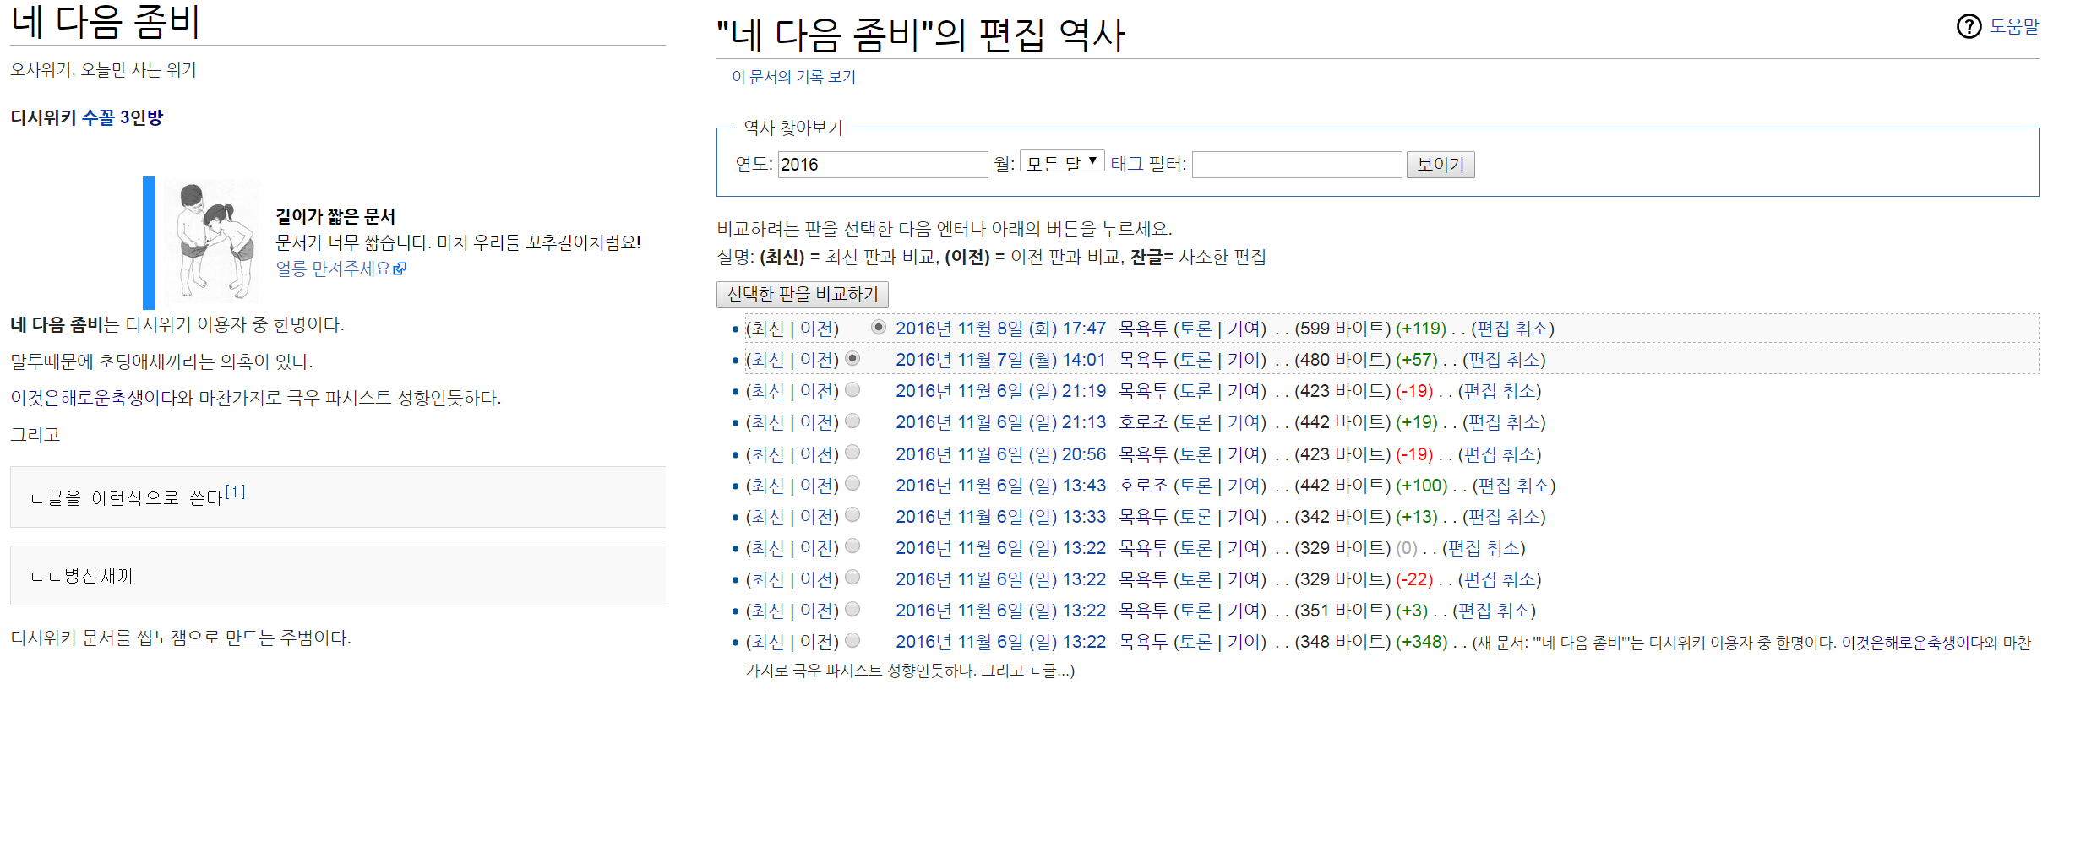Open user 호로조 on the 13:43 revision
This screenshot has height=858, width=2075.
pyautogui.click(x=1142, y=486)
